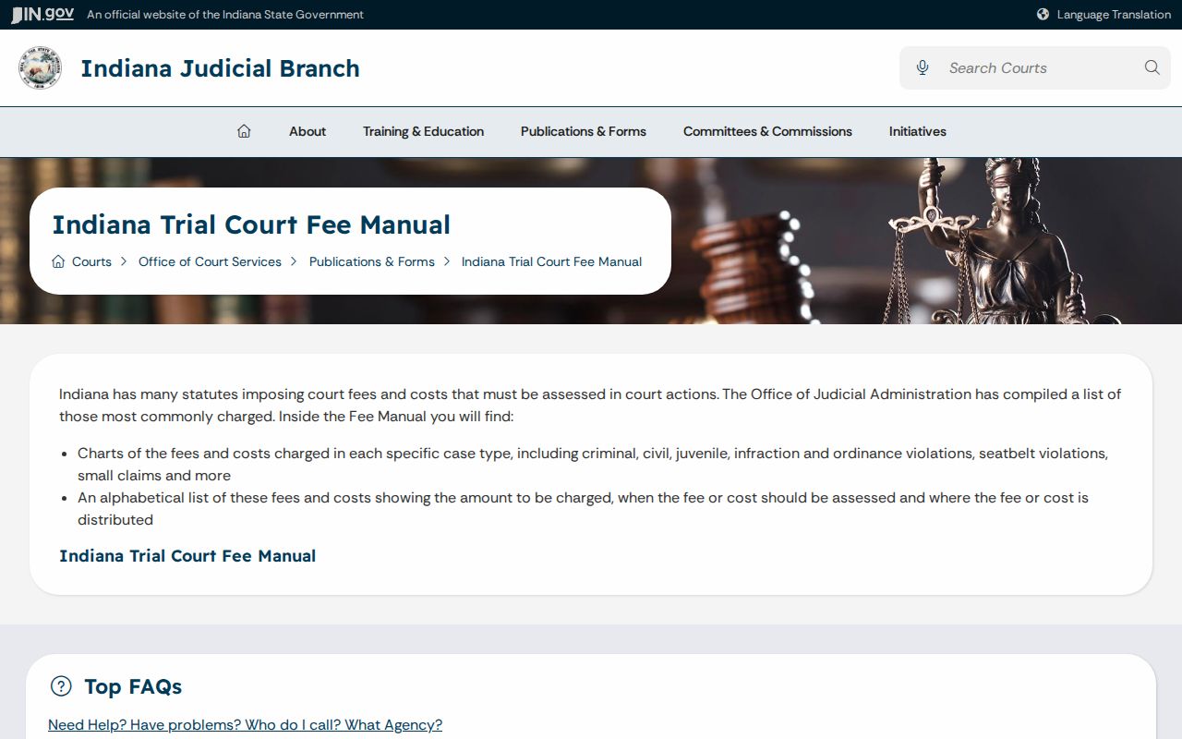
Task: Open the Committees & Commissions menu
Action: tap(767, 131)
